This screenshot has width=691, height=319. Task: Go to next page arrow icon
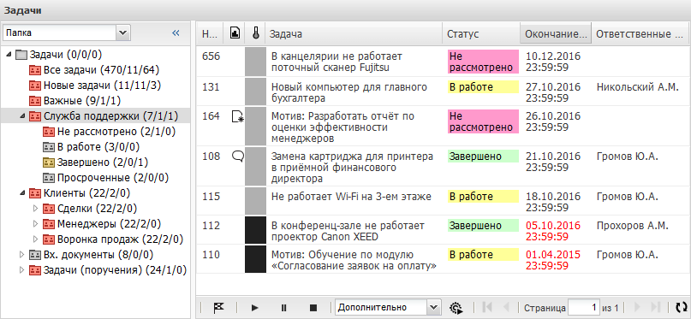click(636, 307)
